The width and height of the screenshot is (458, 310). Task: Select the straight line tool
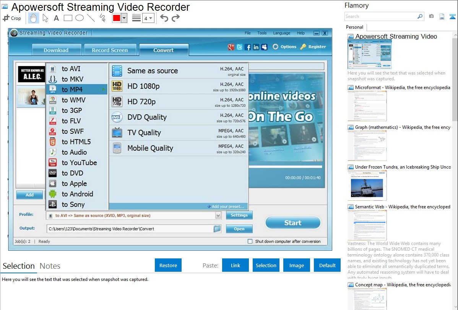pyautogui.click(x=91, y=18)
